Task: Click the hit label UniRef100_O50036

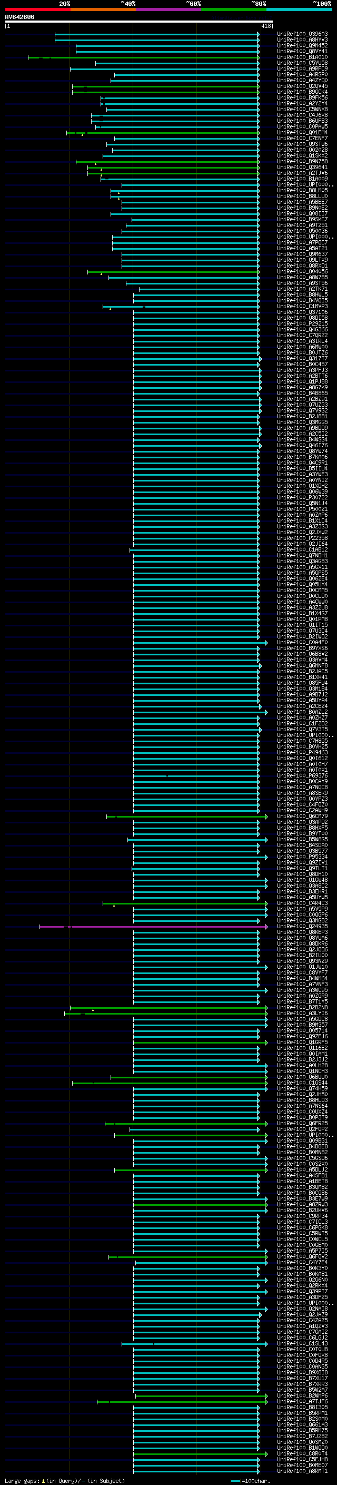Action: click(302, 231)
